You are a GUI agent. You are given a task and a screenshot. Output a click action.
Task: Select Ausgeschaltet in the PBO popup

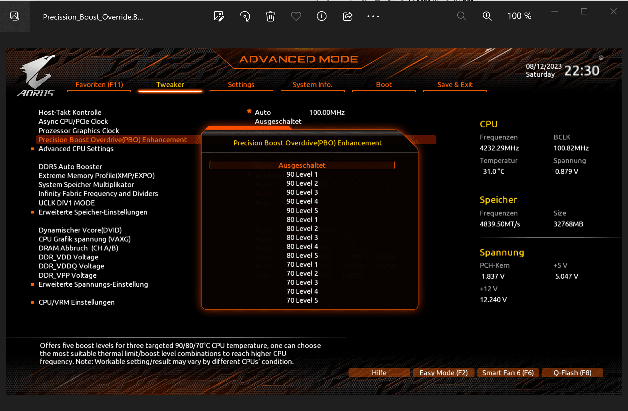(302, 165)
